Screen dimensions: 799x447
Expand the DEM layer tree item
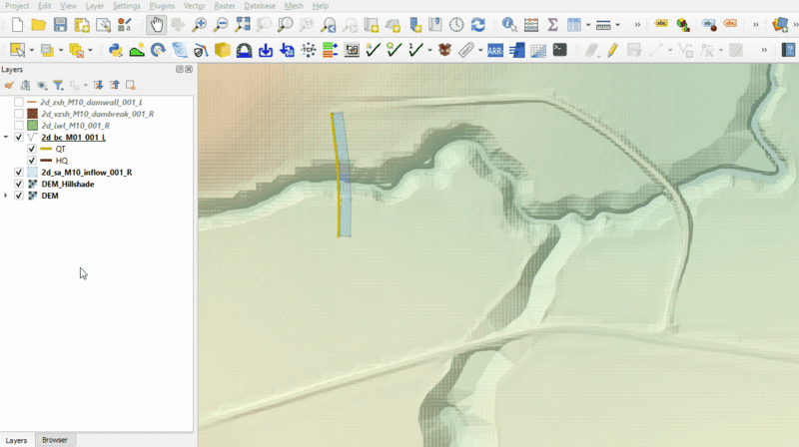(7, 196)
